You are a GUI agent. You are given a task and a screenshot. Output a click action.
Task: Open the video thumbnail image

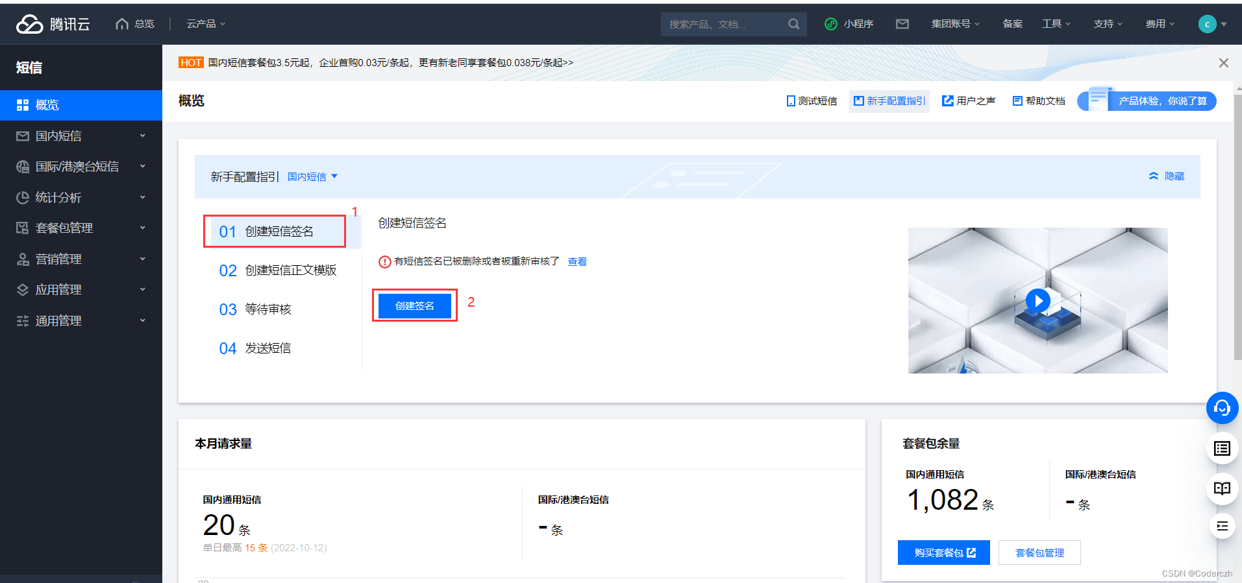[1037, 300]
